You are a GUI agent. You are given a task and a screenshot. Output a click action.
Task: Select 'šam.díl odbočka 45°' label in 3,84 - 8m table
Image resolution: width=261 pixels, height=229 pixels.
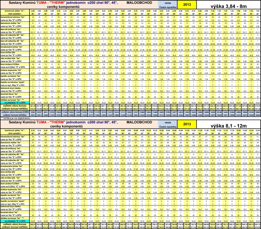coord(12,41)
